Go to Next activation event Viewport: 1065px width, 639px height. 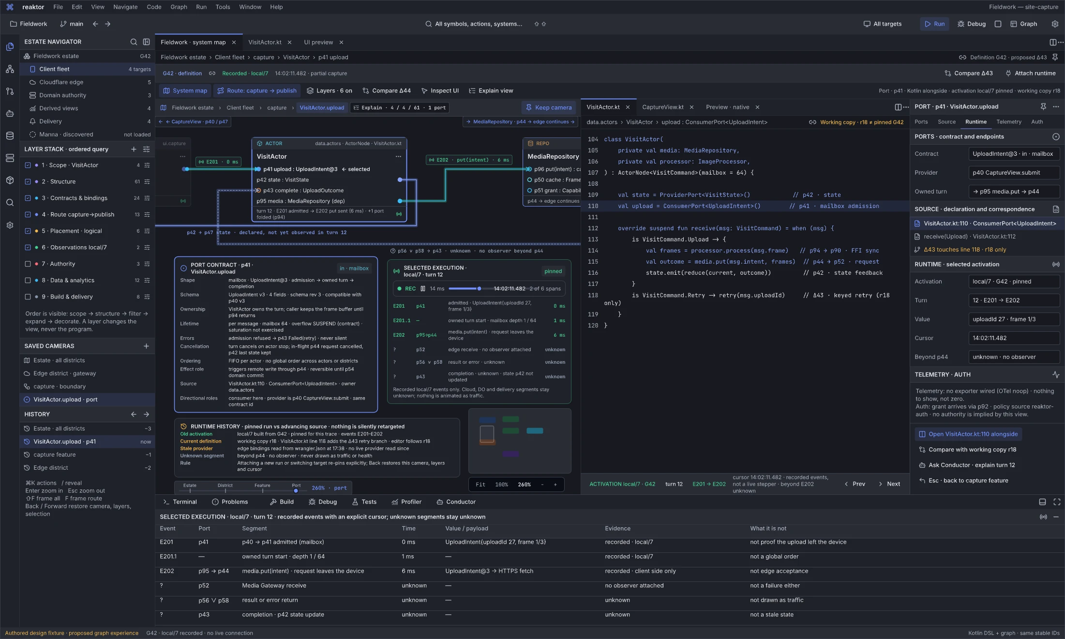click(889, 484)
